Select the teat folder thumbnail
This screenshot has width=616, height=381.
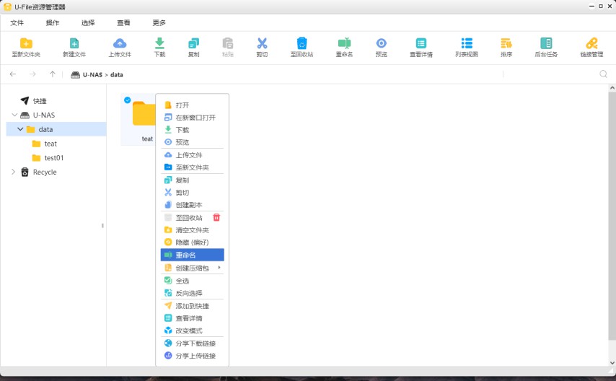coord(144,113)
